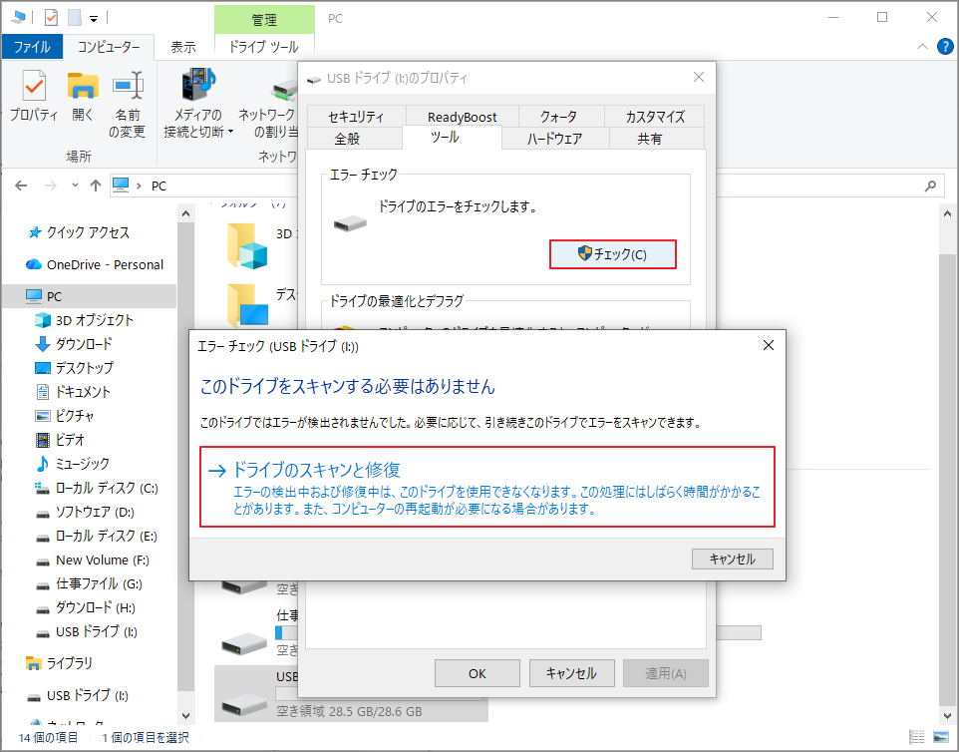Select ローカル ディスク (E:) in navigation pane
Viewport: 959px width, 752px height.
coord(96,536)
